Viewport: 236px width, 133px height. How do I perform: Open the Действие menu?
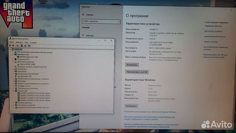pyautogui.click(x=19, y=42)
